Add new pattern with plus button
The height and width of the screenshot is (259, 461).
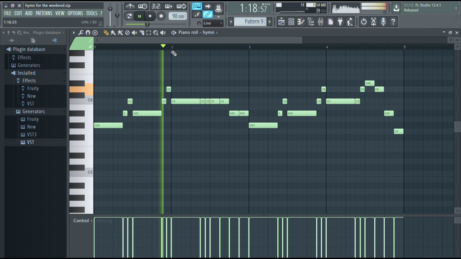269,22
